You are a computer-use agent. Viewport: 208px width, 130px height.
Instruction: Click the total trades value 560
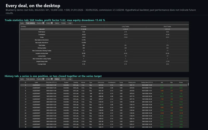point(83,45)
